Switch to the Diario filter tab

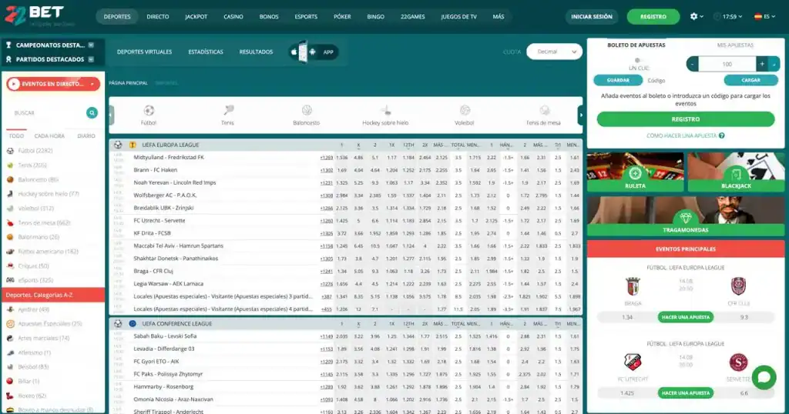coord(86,136)
